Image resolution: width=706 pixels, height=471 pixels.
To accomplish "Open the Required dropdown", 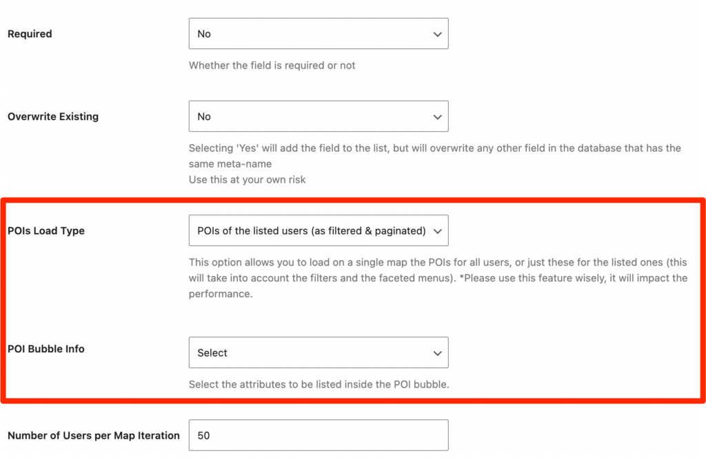I will point(319,34).
